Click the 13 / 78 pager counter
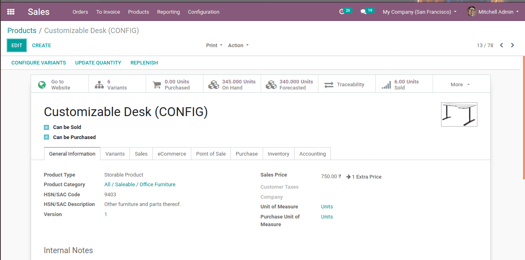Viewport: 525px width, 260px height. (x=485, y=46)
